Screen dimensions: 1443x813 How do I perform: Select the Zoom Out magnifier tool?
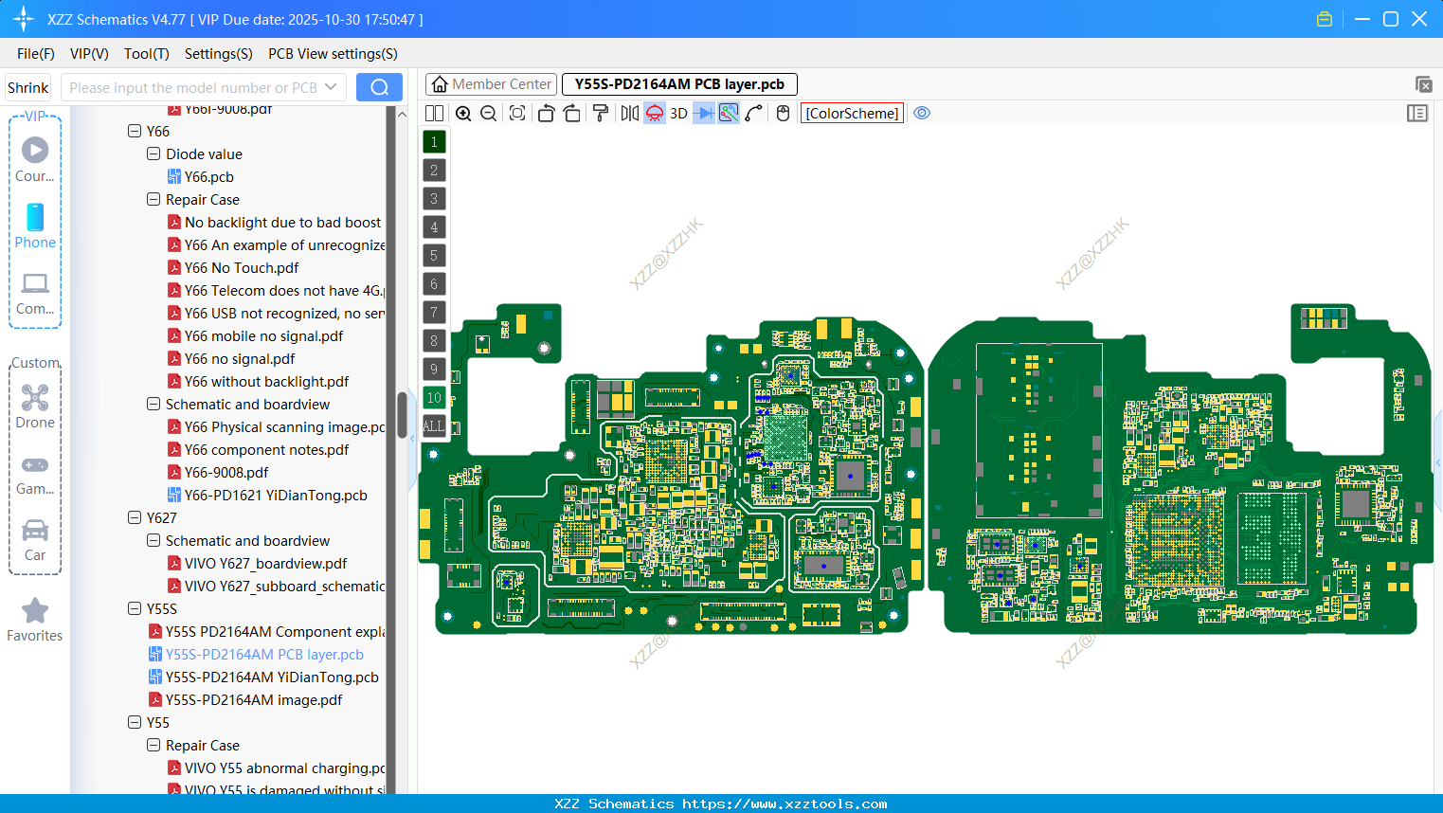coord(488,113)
